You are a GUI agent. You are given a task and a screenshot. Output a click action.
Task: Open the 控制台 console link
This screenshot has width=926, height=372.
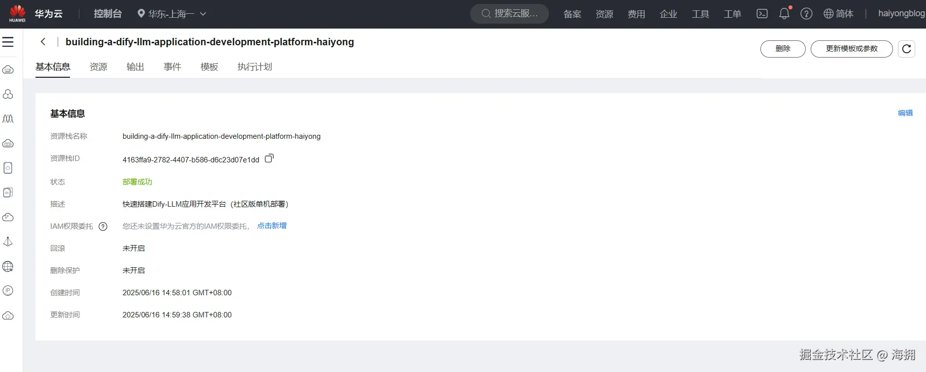point(108,14)
